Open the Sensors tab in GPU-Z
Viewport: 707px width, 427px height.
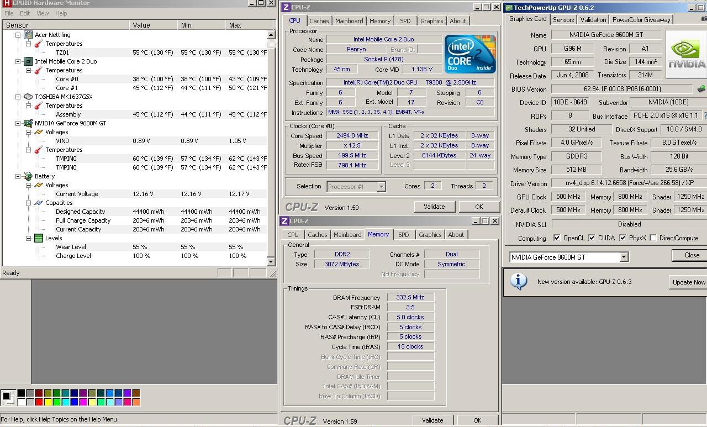point(563,20)
